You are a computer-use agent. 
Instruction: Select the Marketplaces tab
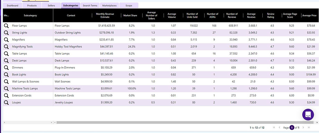click(x=109, y=6)
